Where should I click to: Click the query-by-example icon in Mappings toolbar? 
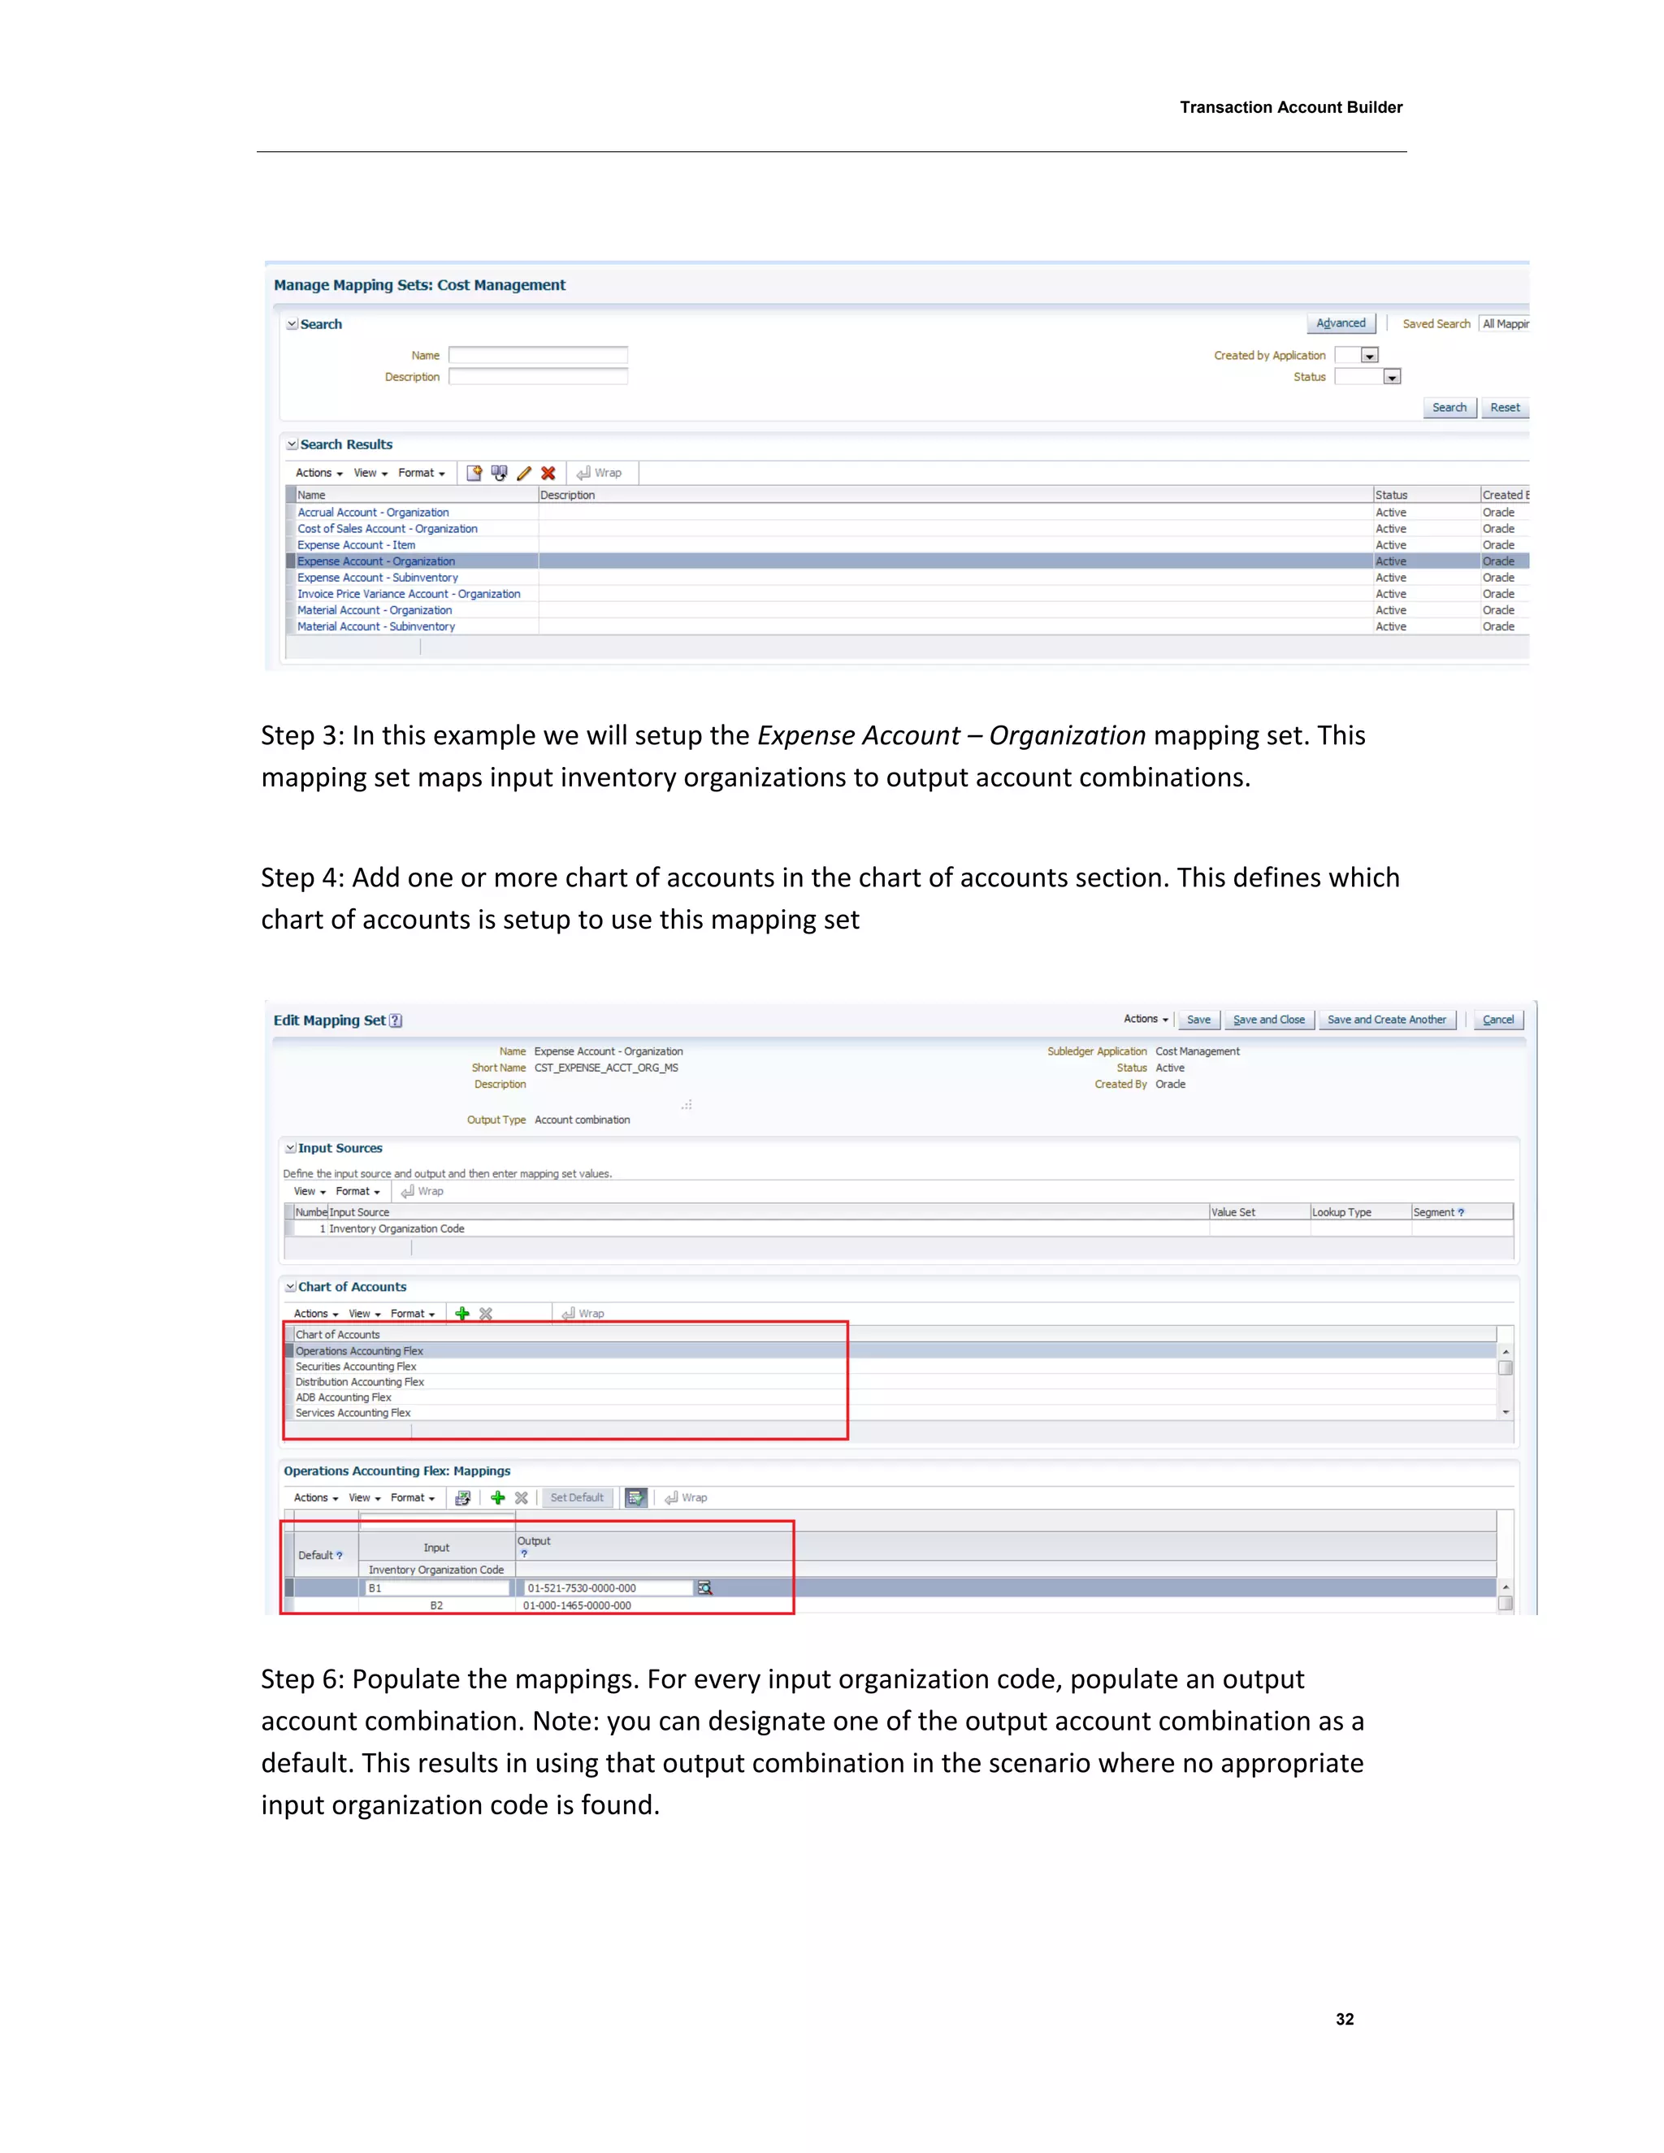pos(636,1497)
